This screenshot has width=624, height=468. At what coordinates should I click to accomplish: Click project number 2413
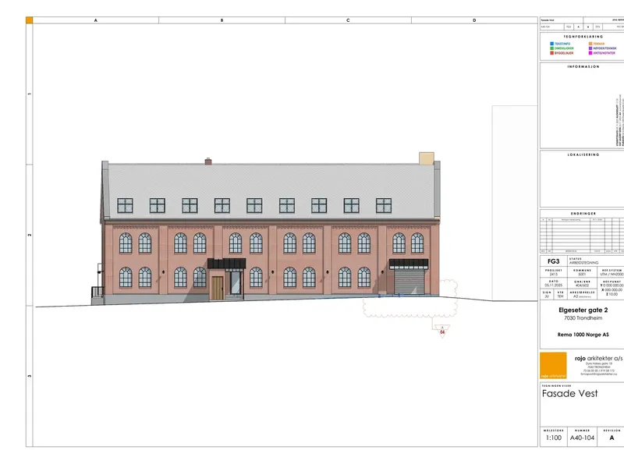[553, 275]
